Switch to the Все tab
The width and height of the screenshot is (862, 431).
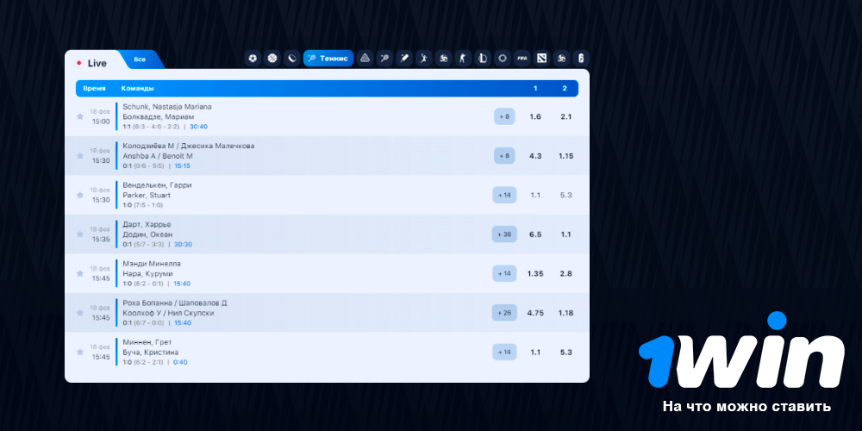(x=141, y=59)
